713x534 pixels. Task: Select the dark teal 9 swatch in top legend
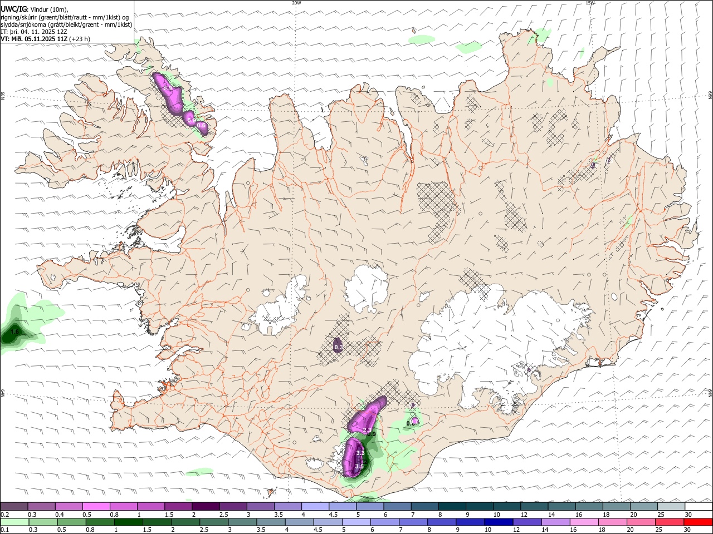478,507
